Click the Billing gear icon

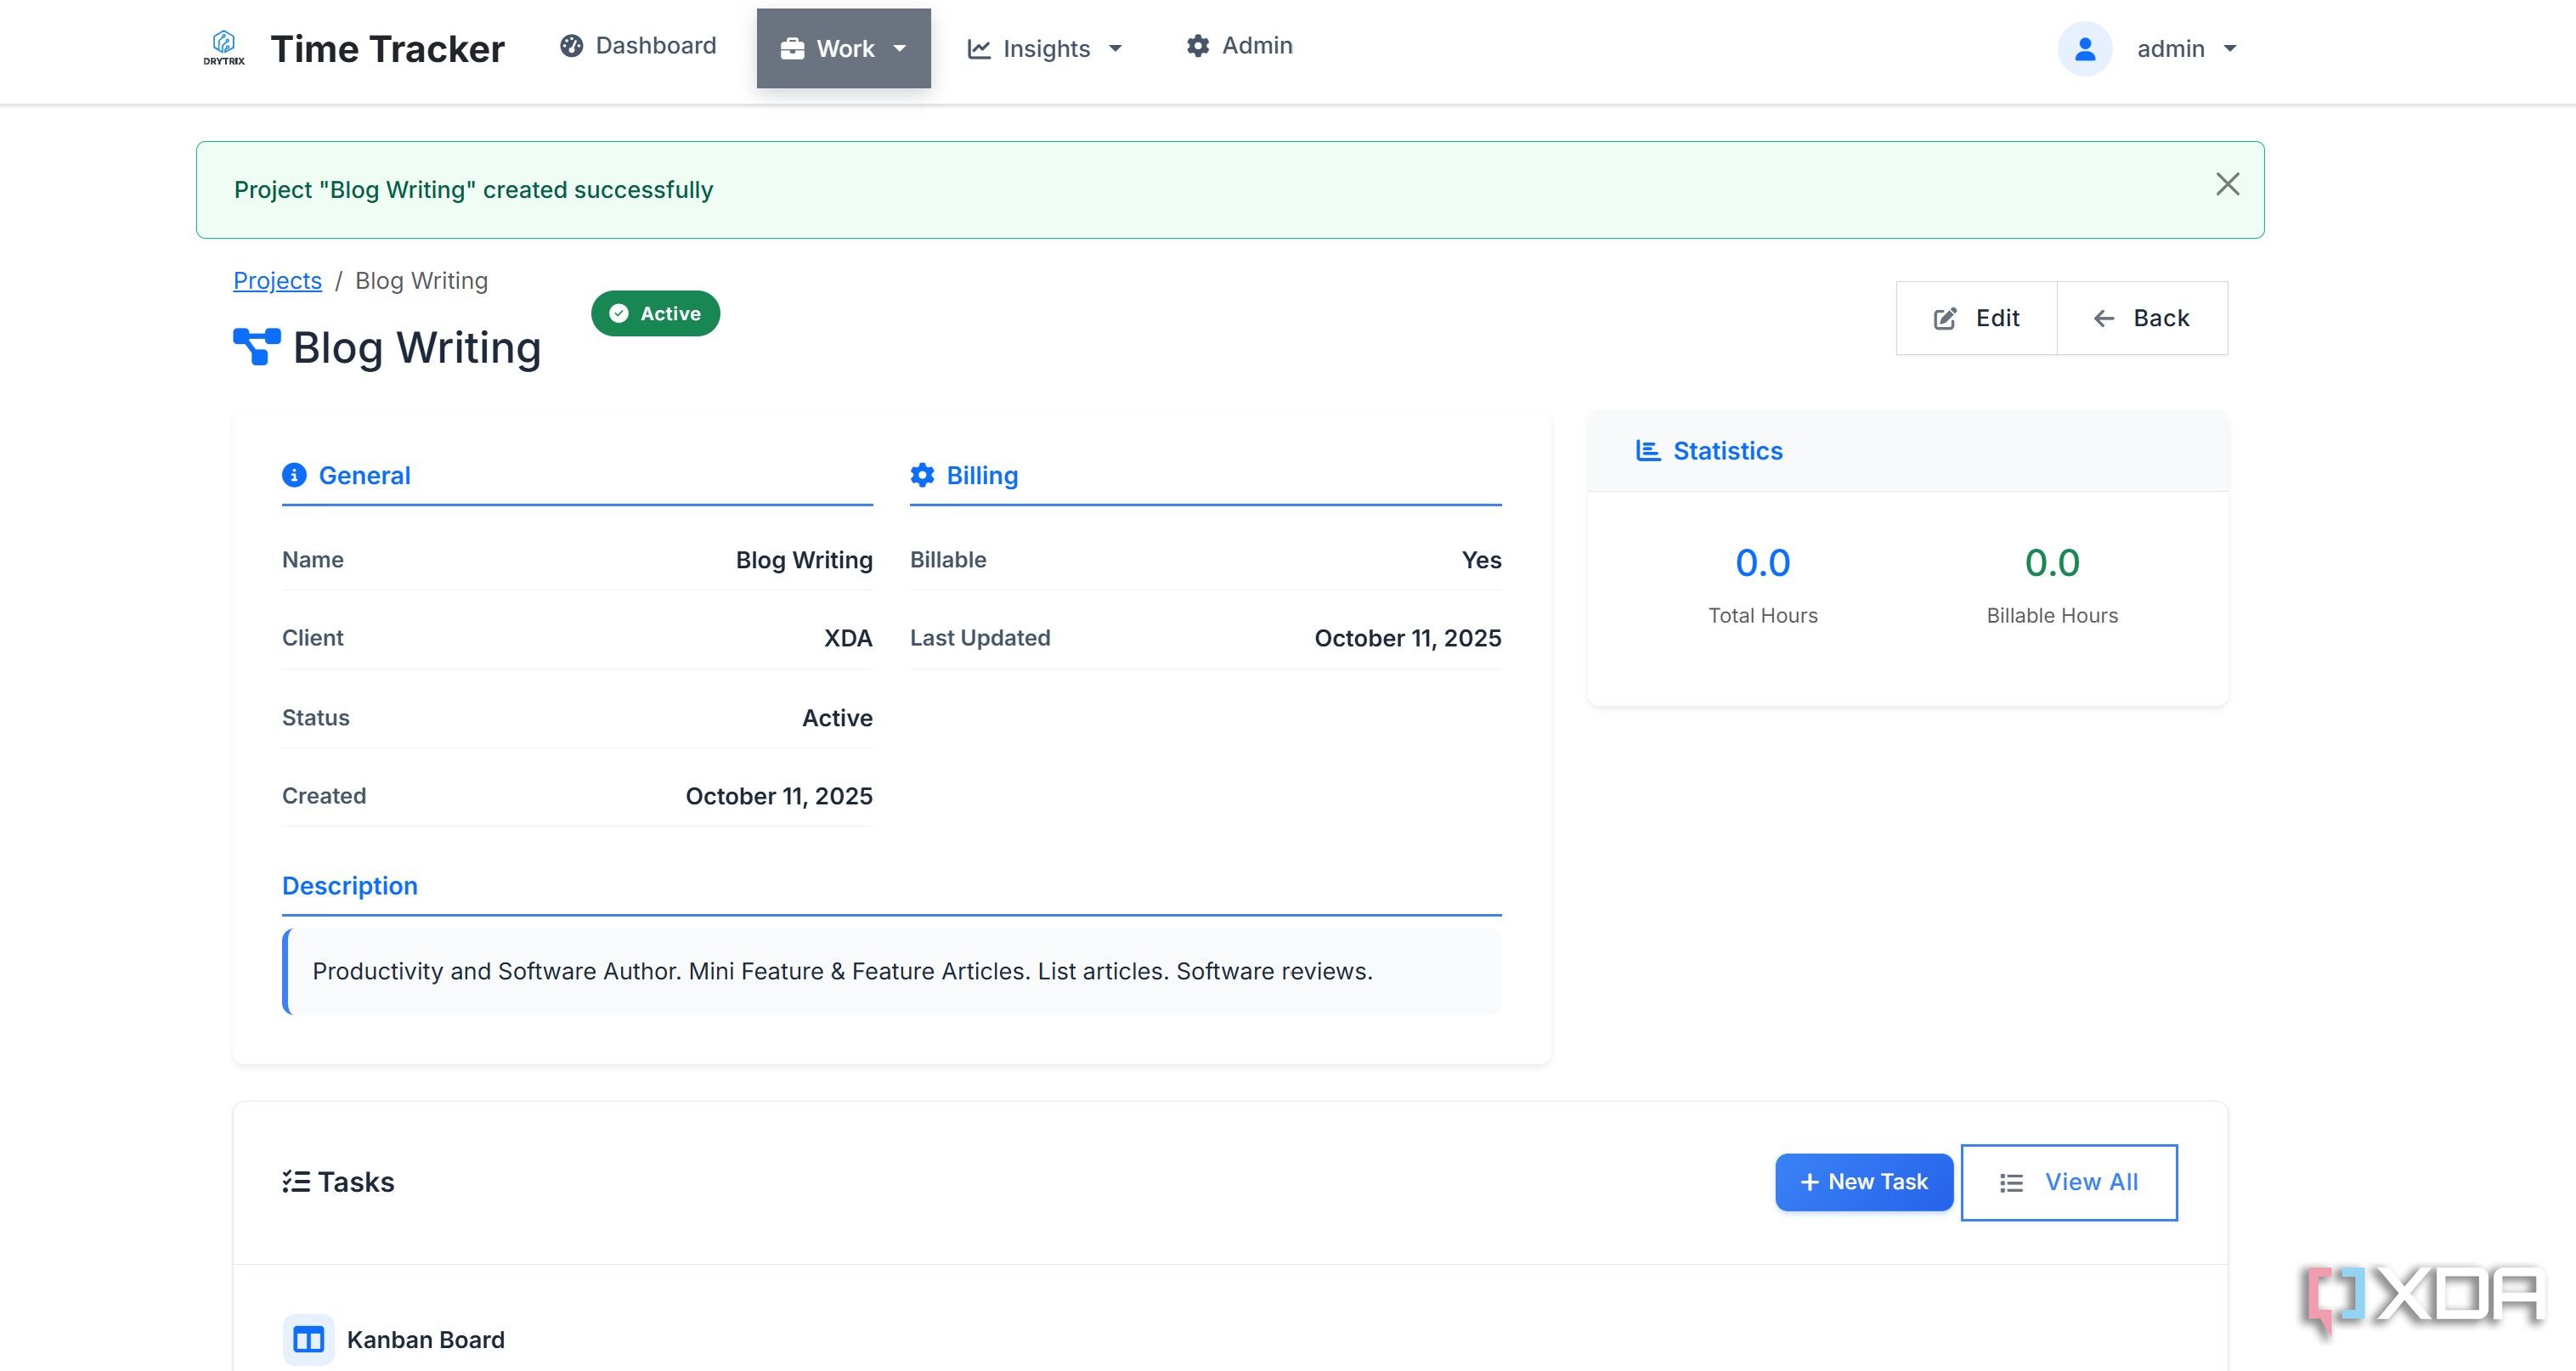tap(922, 475)
